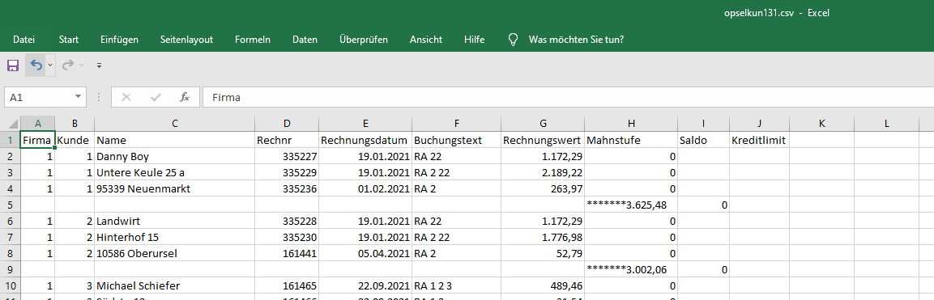Click the Select All corner triangle
The image size is (934, 300).
click(13, 124)
